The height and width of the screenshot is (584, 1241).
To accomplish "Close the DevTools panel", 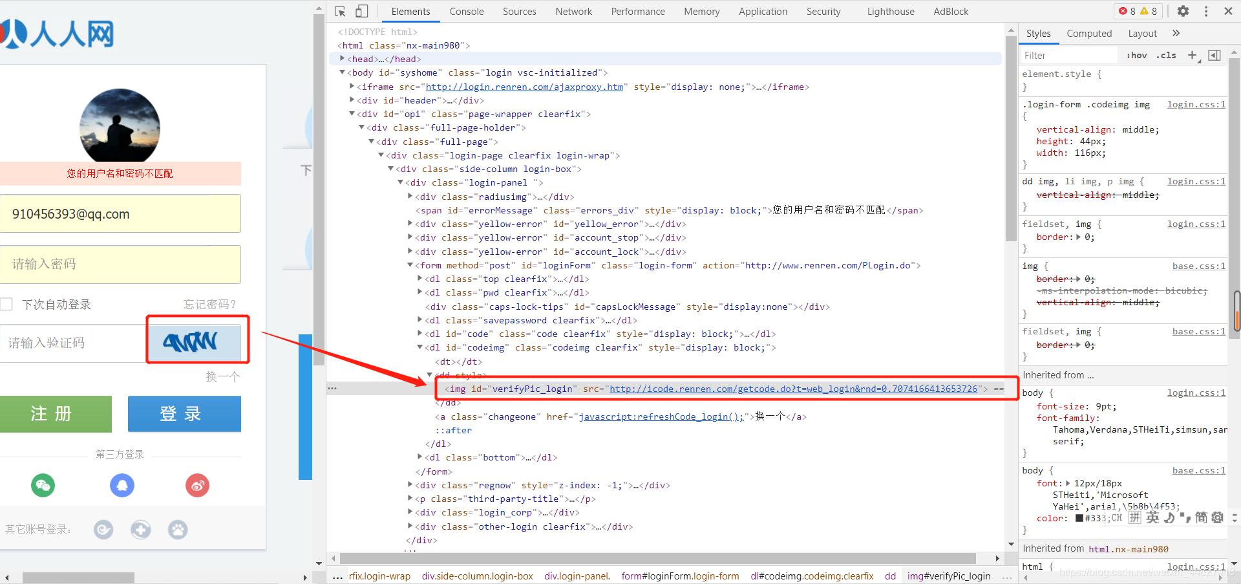I will pyautogui.click(x=1228, y=11).
